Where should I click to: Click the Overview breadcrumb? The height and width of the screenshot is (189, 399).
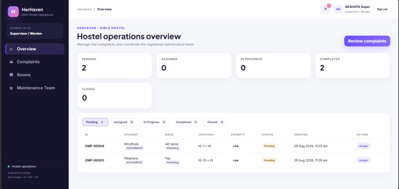tap(104, 9)
